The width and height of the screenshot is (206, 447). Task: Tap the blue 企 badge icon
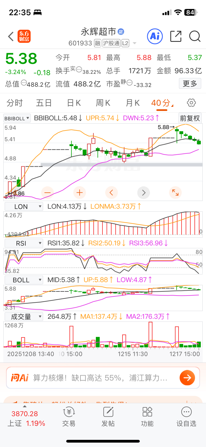(121, 32)
